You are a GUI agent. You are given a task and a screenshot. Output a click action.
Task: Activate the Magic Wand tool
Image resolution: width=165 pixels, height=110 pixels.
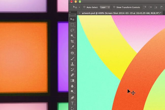pos(73,36)
